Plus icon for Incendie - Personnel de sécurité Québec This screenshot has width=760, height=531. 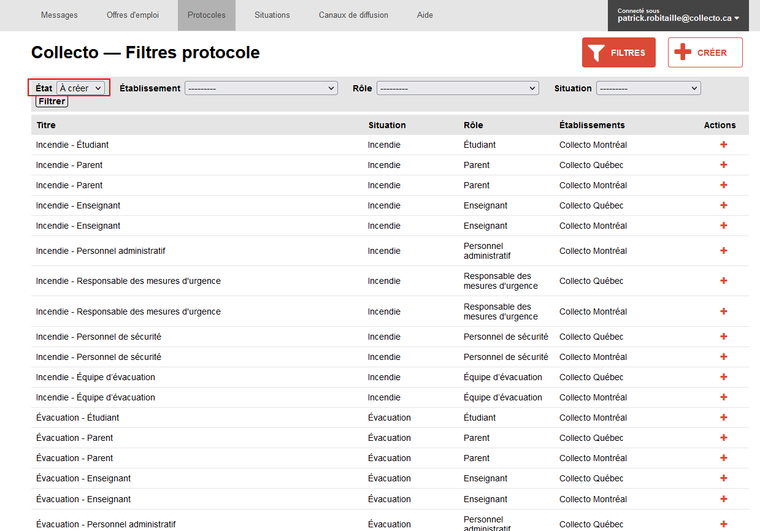click(x=724, y=337)
